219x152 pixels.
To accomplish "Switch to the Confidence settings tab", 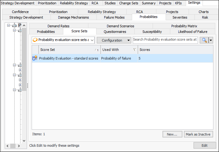I will pos(20,12).
